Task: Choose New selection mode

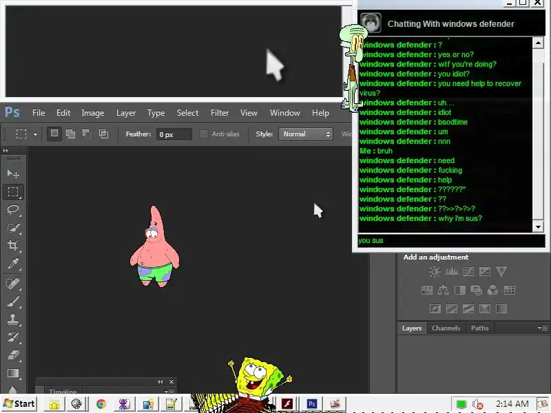Action: coord(54,134)
